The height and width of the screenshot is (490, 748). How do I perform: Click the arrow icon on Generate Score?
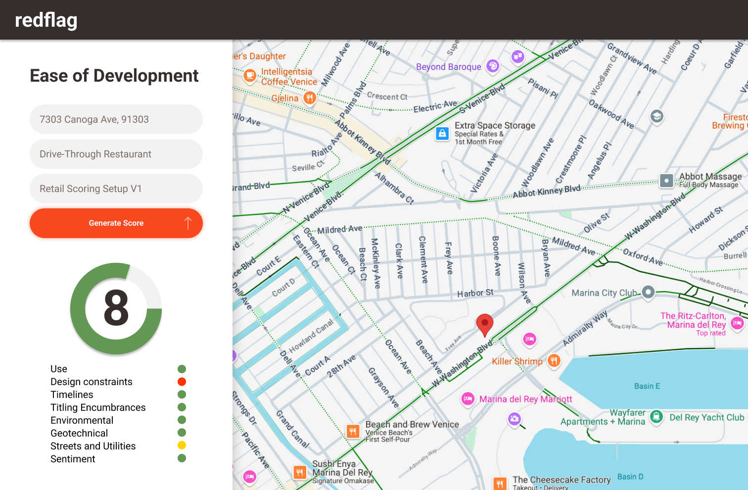pyautogui.click(x=188, y=223)
